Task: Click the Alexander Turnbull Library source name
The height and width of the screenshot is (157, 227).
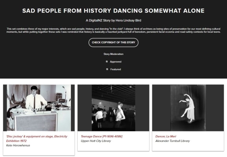Action: coord(173,141)
